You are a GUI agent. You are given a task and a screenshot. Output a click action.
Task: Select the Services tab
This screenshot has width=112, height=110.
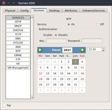[x=39, y=10]
